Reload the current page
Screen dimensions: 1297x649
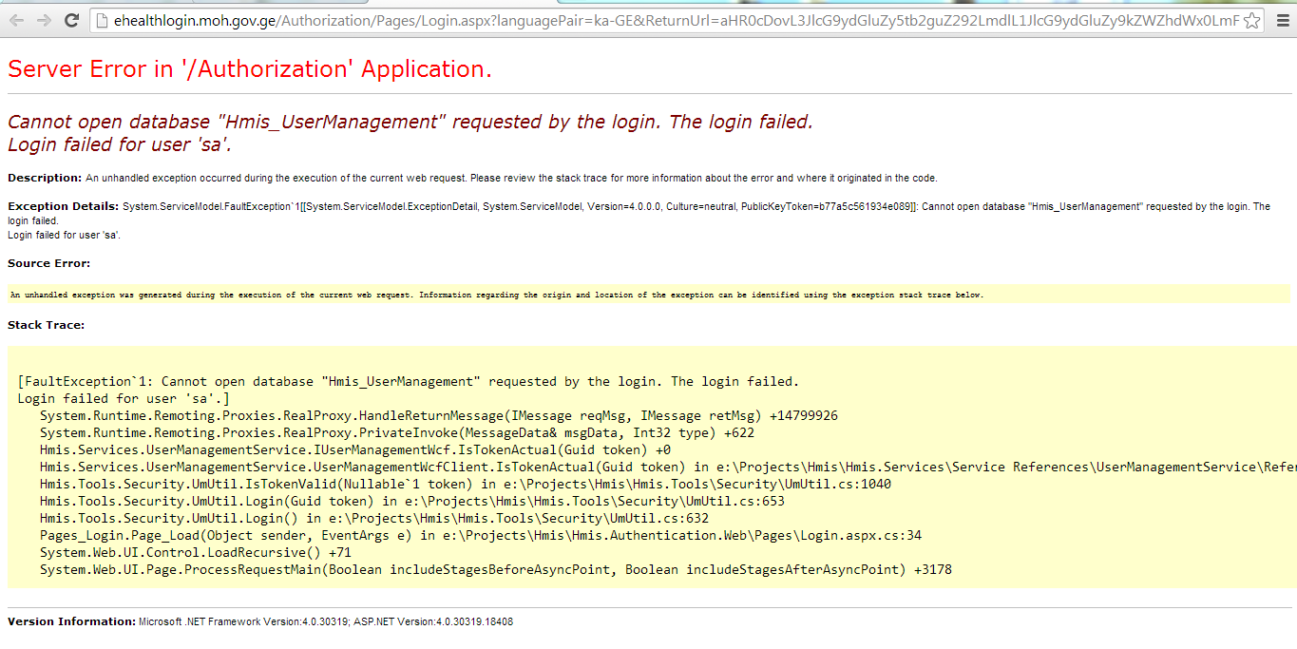point(71,20)
